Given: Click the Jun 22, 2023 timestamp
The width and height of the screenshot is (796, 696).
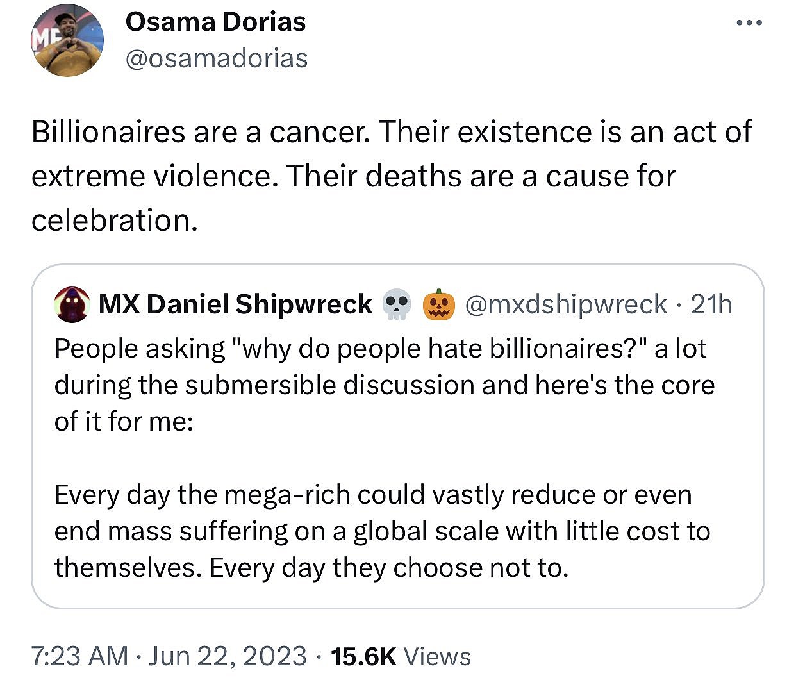Looking at the screenshot, I should [226, 656].
